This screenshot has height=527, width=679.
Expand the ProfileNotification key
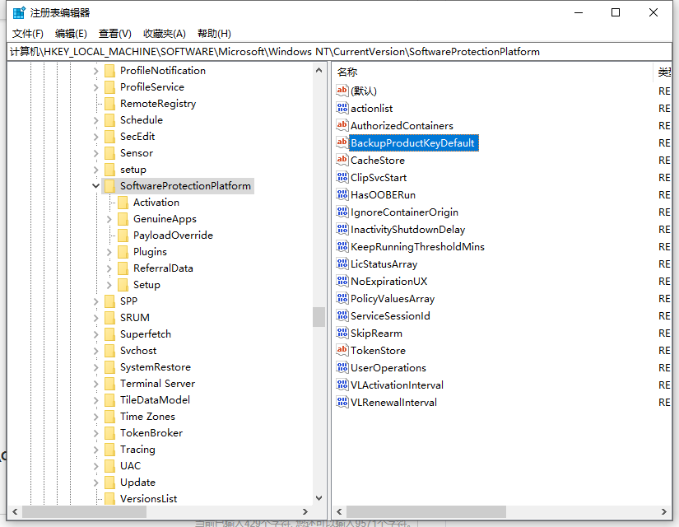pyautogui.click(x=96, y=71)
